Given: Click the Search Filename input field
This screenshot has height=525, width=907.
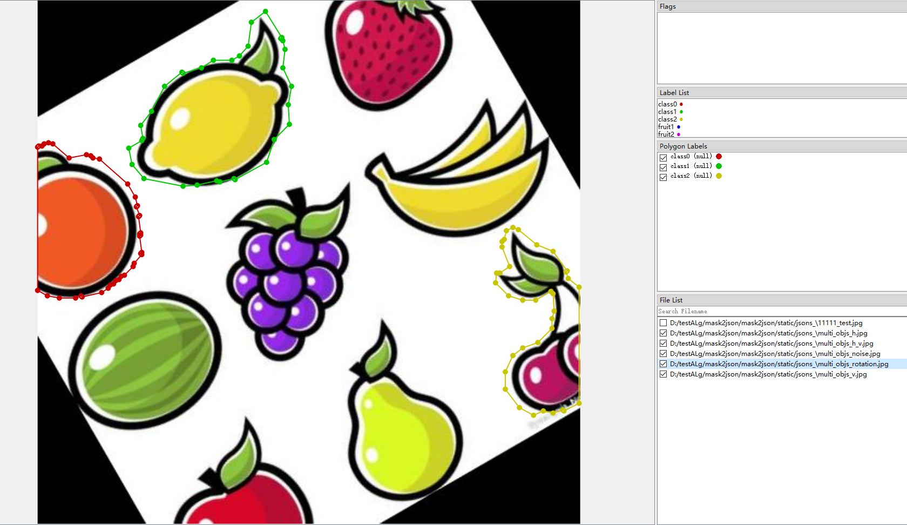Looking at the screenshot, I should 782,312.
